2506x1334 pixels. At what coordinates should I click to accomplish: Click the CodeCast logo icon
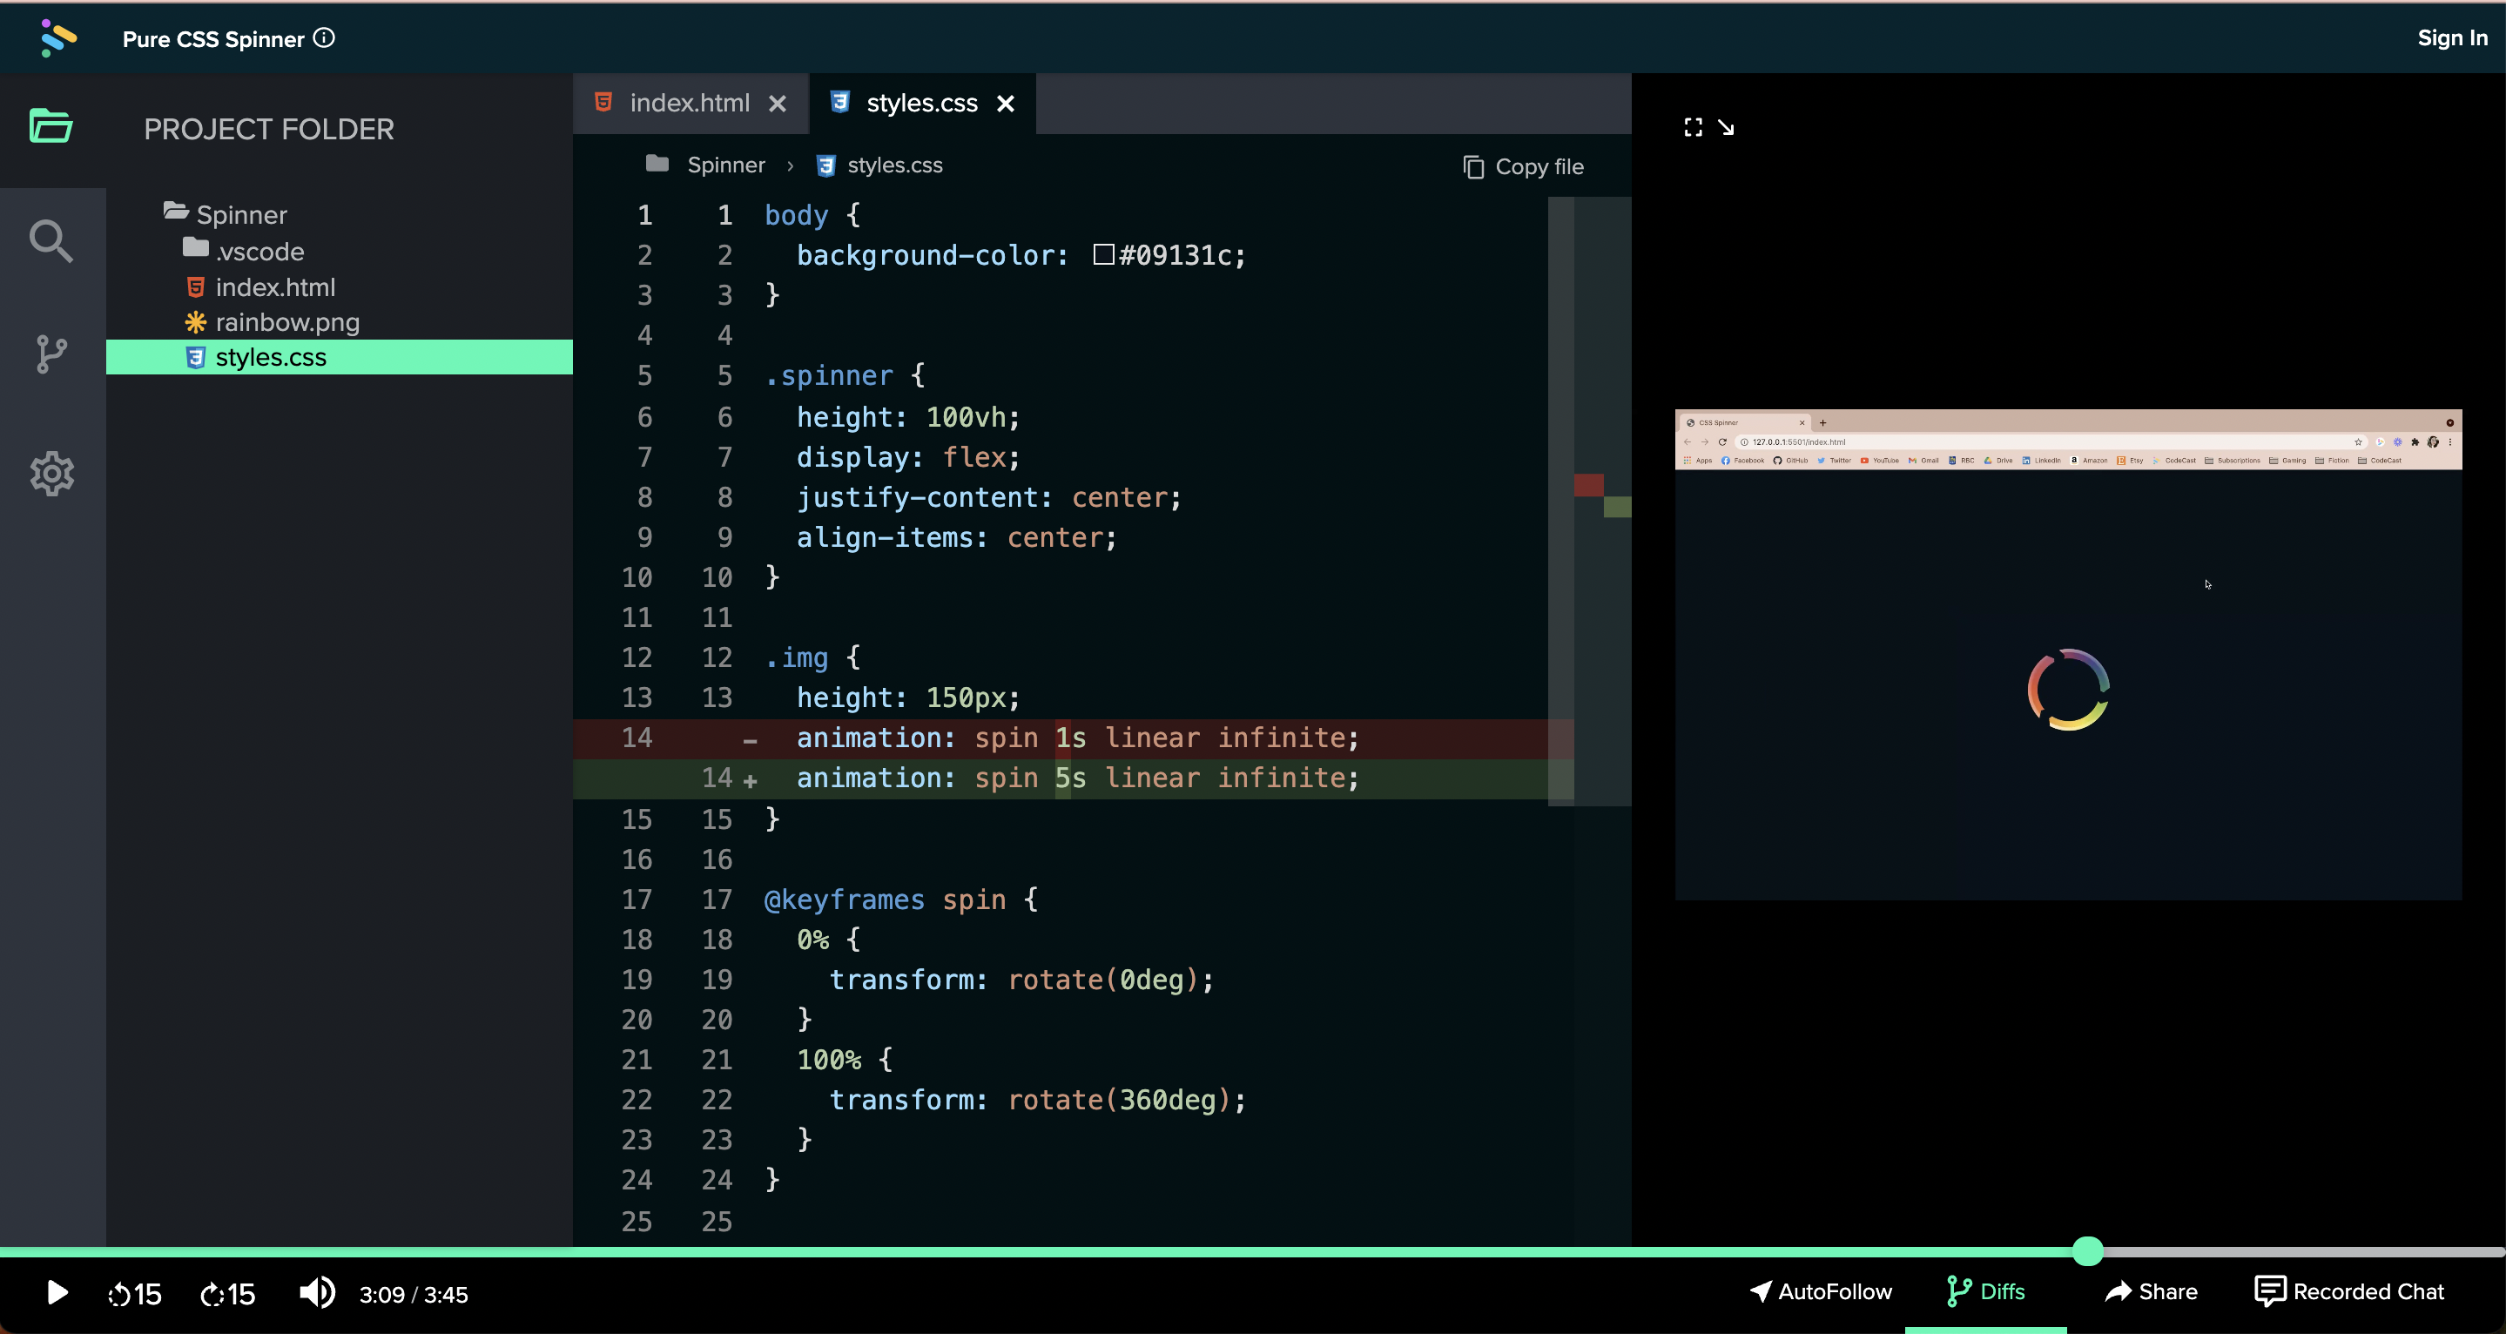pos(58,38)
